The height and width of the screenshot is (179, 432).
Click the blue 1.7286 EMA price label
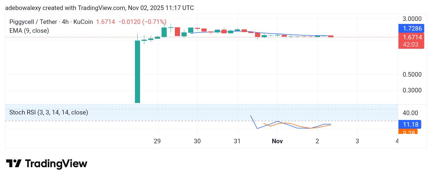(411, 29)
